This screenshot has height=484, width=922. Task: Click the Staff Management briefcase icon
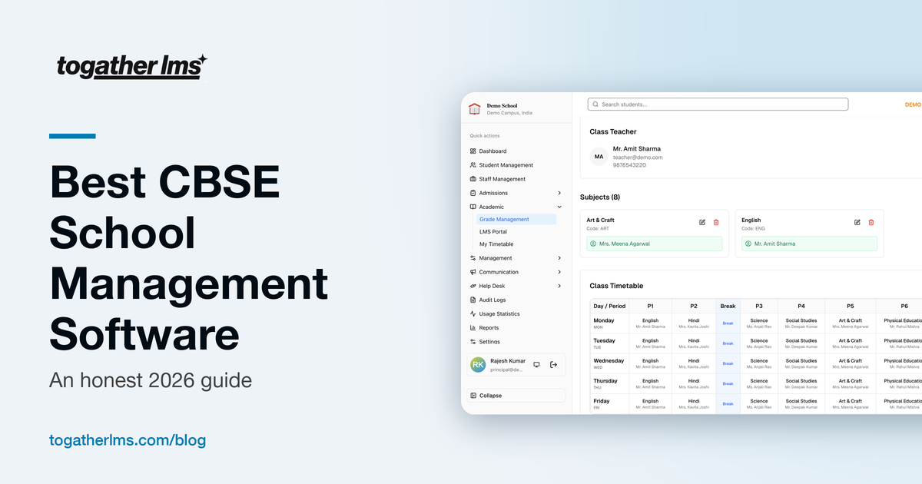click(x=473, y=179)
